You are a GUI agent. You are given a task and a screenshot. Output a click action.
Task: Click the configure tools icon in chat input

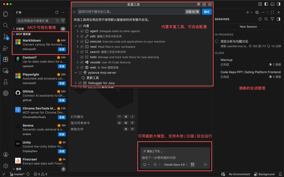tap(193, 165)
